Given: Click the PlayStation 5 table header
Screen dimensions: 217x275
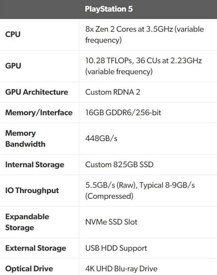Looking at the screenshot, I should (x=108, y=9).
